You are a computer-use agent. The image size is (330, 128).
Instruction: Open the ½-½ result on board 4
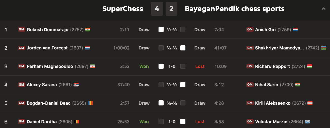coord(172,85)
